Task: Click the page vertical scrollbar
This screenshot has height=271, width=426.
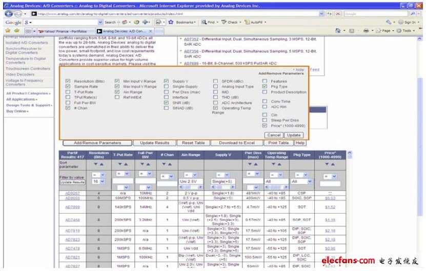Action: pos(420,154)
